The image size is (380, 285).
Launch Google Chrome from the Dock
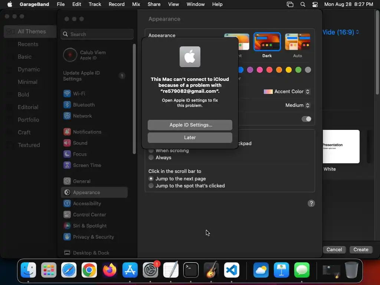coord(89,270)
